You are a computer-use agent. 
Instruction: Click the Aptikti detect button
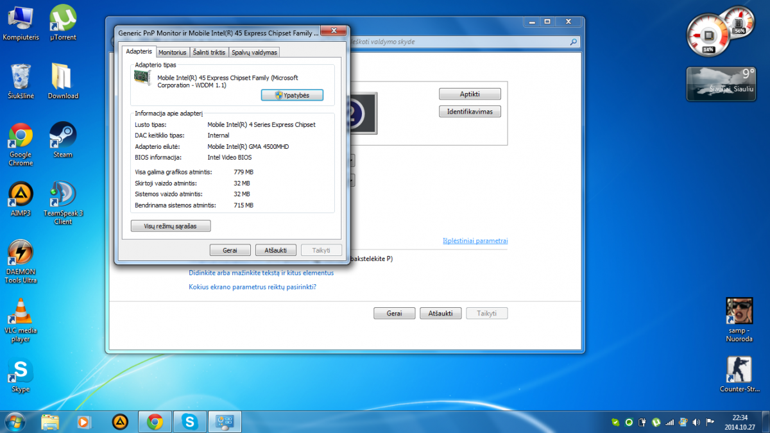pos(470,94)
